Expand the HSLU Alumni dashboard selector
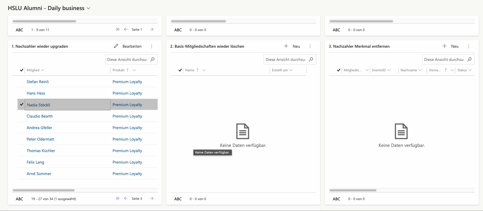Screen dimensions: 483x211 coord(88,8)
